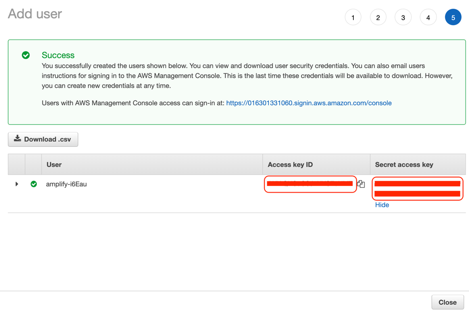The image size is (469, 310).
Task: Go to step 4 of Add user
Action: coord(428,17)
